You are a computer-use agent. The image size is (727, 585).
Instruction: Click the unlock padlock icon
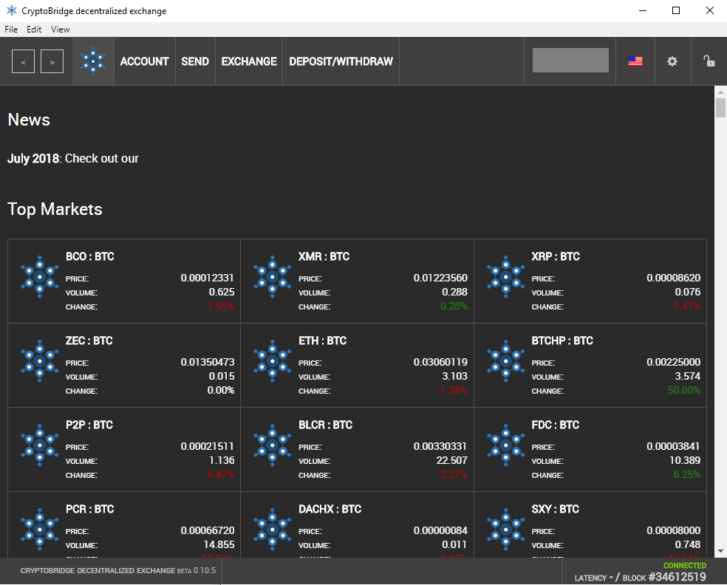click(x=709, y=61)
